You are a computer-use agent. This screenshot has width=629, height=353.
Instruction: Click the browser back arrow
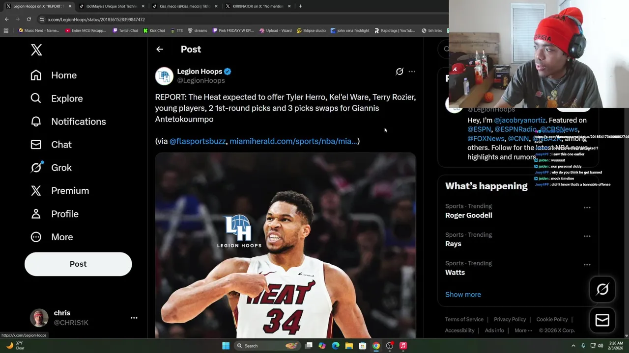click(6, 19)
